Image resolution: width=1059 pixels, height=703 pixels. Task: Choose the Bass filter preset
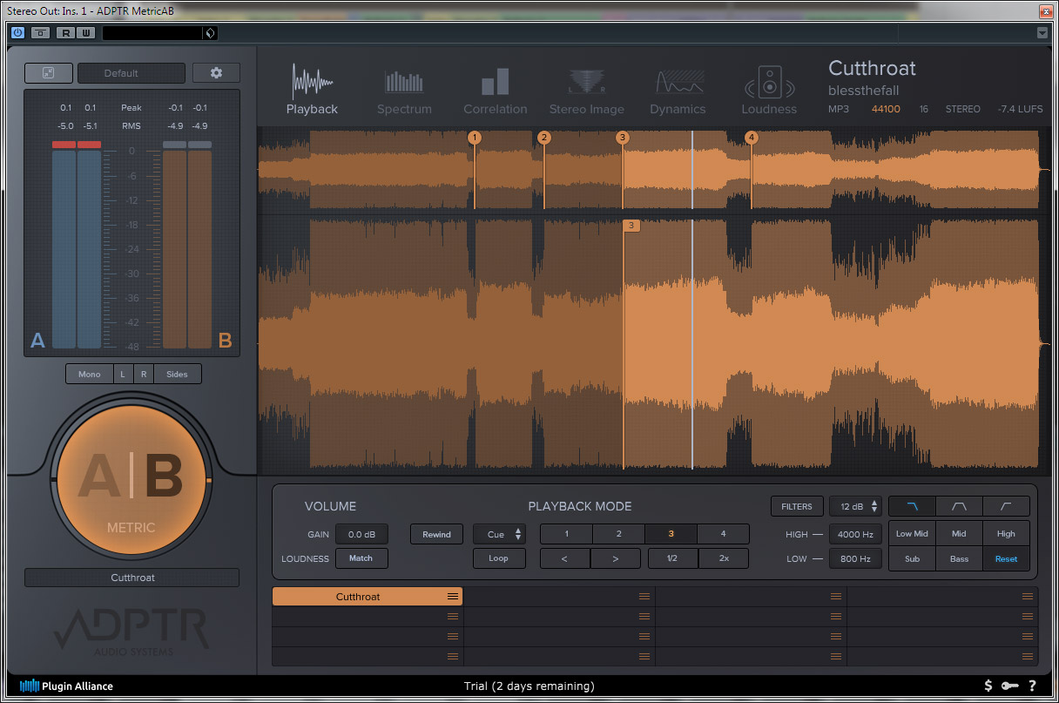click(959, 558)
